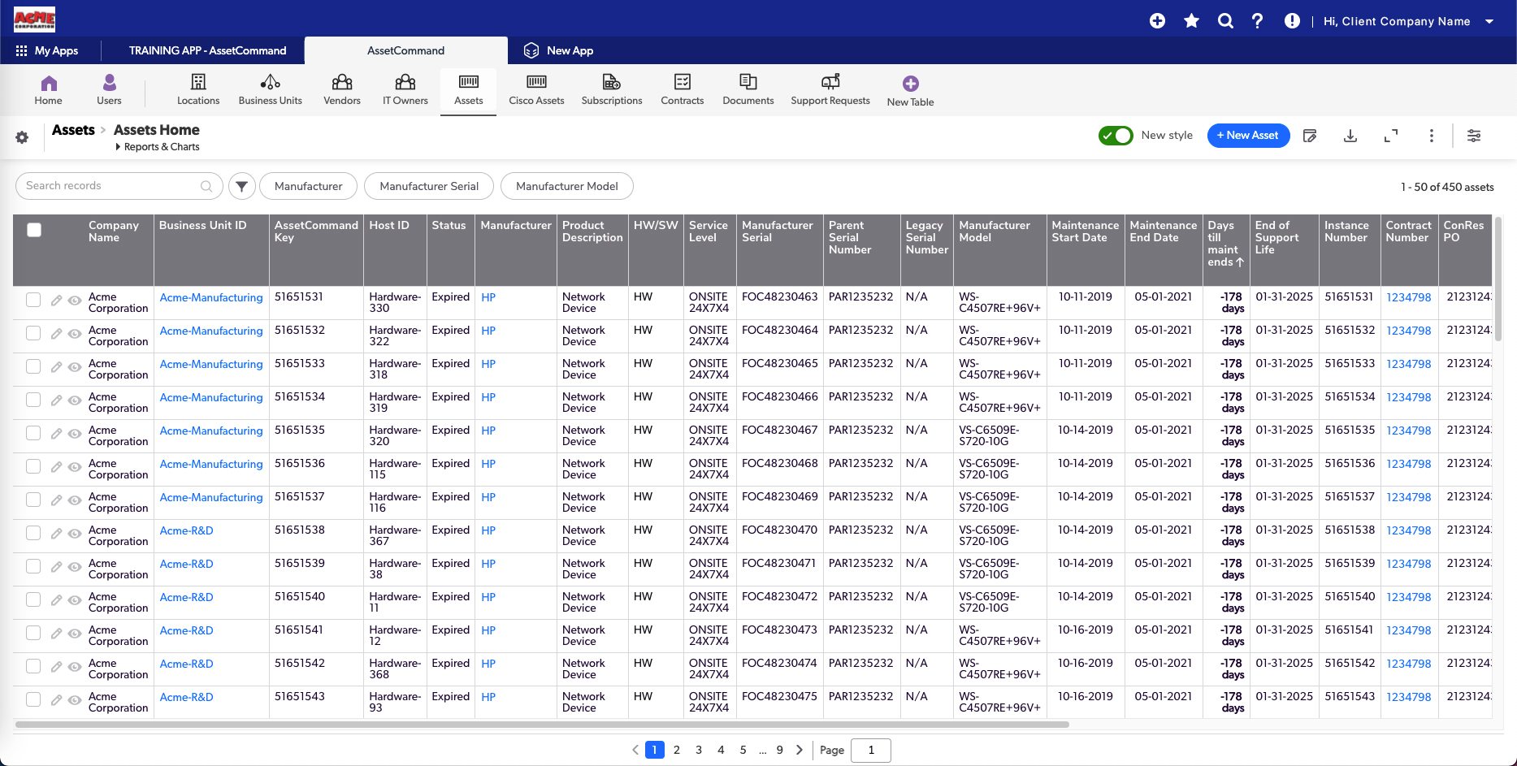1517x766 pixels.
Task: Switch to AssetCommand tab
Action: (405, 50)
